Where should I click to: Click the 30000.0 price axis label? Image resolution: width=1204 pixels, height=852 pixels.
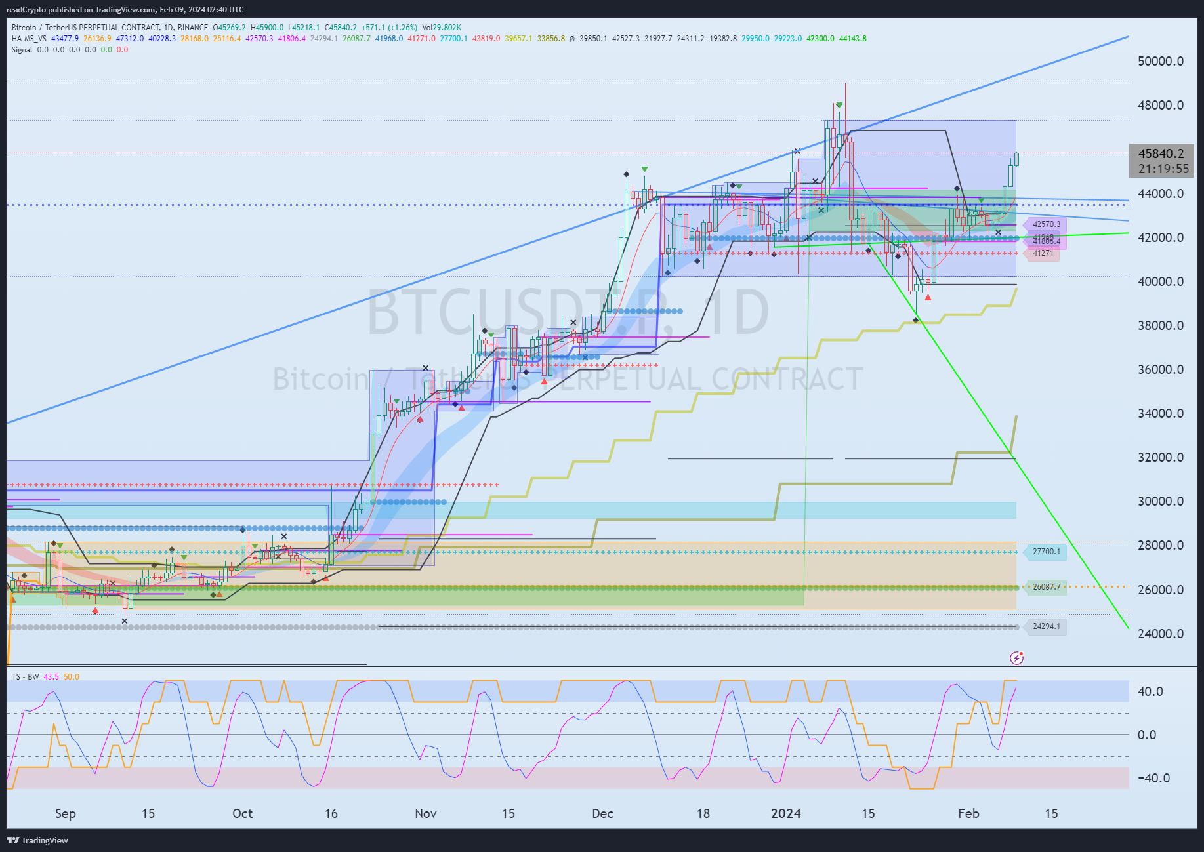click(x=1161, y=501)
